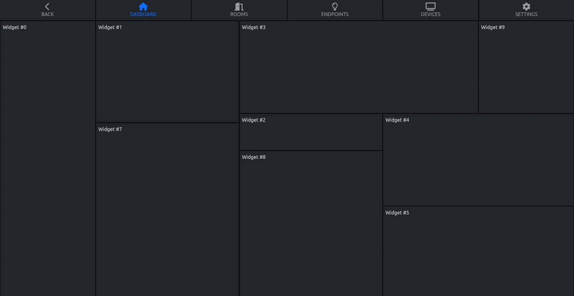This screenshot has height=296, width=574.
Task: Open the Widget #8 tile
Action: click(311, 223)
